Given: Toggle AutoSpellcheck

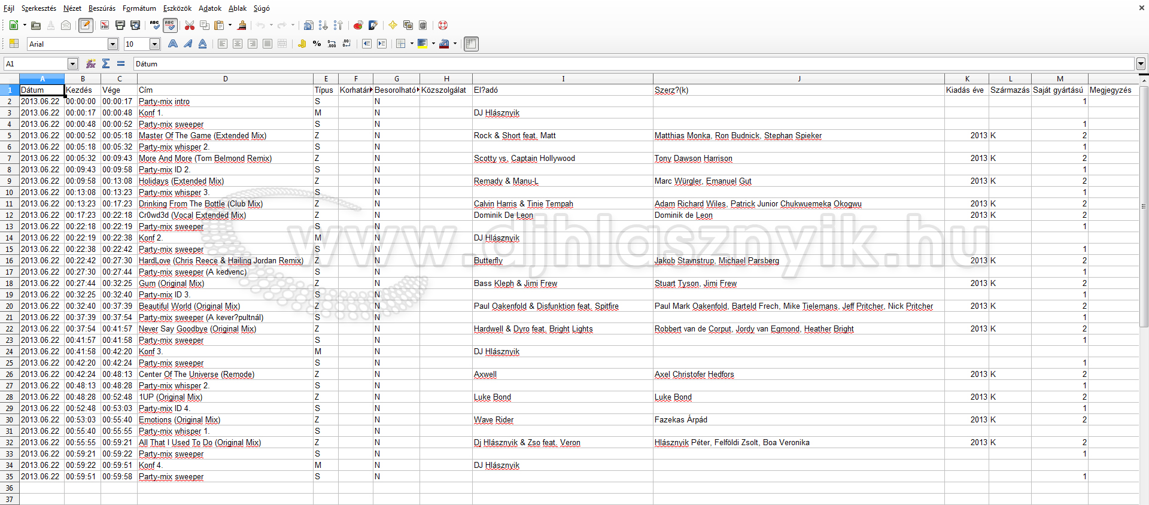Looking at the screenshot, I should click(170, 25).
